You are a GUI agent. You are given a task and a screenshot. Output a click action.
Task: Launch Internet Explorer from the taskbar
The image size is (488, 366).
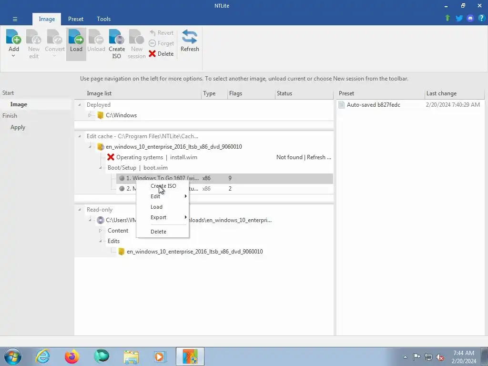[x=42, y=356]
